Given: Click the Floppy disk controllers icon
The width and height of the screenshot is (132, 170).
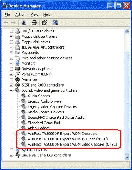Looking at the screenshot, I should (x=17, y=37).
